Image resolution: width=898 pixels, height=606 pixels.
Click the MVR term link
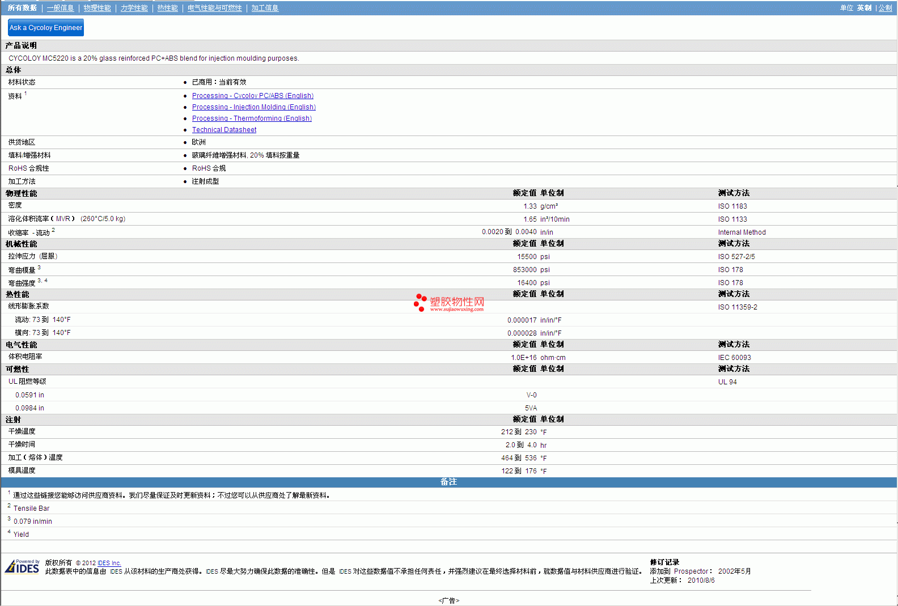[63, 219]
